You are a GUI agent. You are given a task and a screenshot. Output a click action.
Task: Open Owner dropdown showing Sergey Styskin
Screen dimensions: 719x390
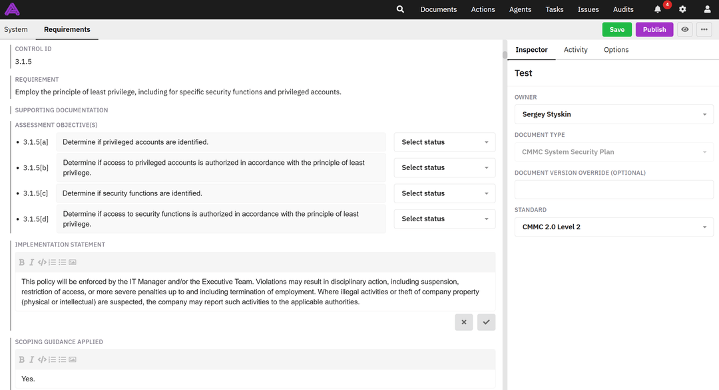[x=614, y=114]
